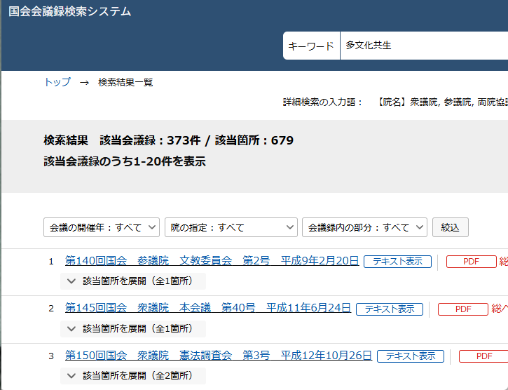The image size is (508, 390).
Task: Open the 第150回国会 衆議院 憲法調査会 record link
Action: 219,356
